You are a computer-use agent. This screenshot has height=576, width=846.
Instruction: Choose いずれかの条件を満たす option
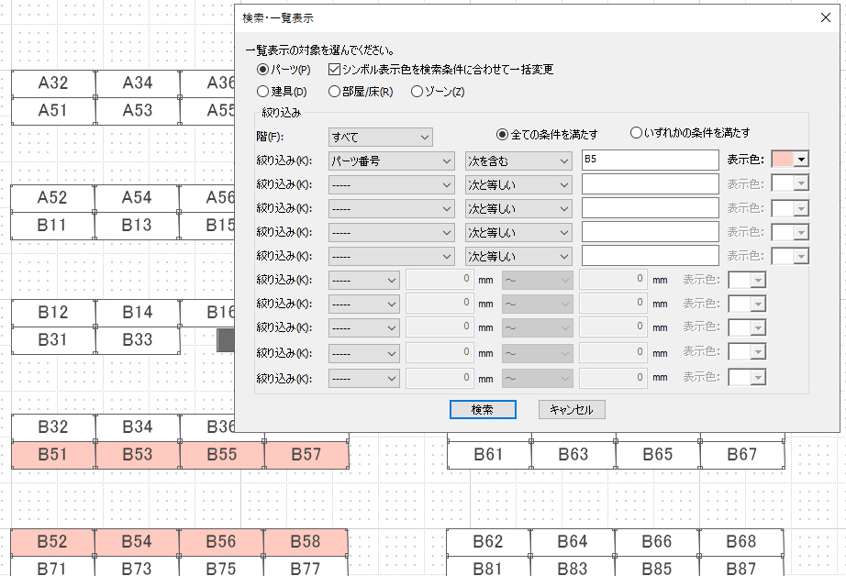click(637, 133)
